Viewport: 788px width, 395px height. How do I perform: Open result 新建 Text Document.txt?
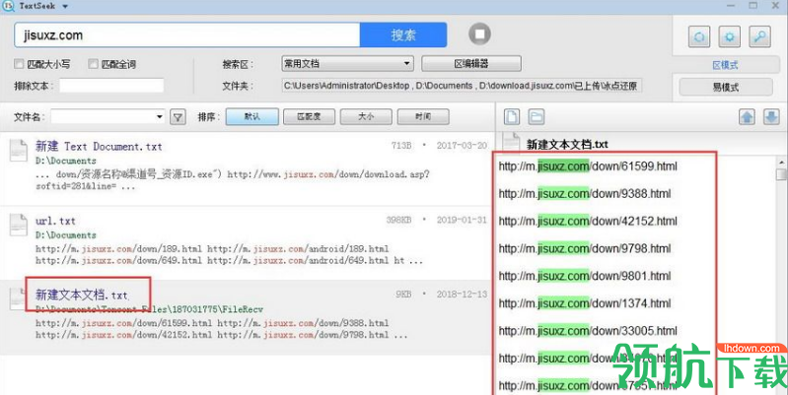tap(99, 147)
